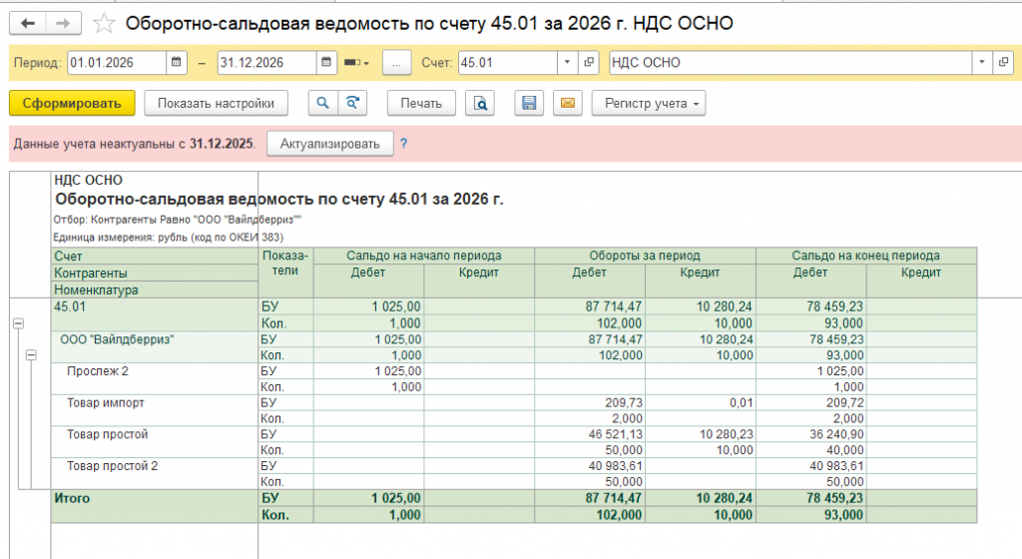Image resolution: width=1022 pixels, height=559 pixels.
Task: Collapse the ООО "Вайлдберриз" group
Action: (x=31, y=355)
